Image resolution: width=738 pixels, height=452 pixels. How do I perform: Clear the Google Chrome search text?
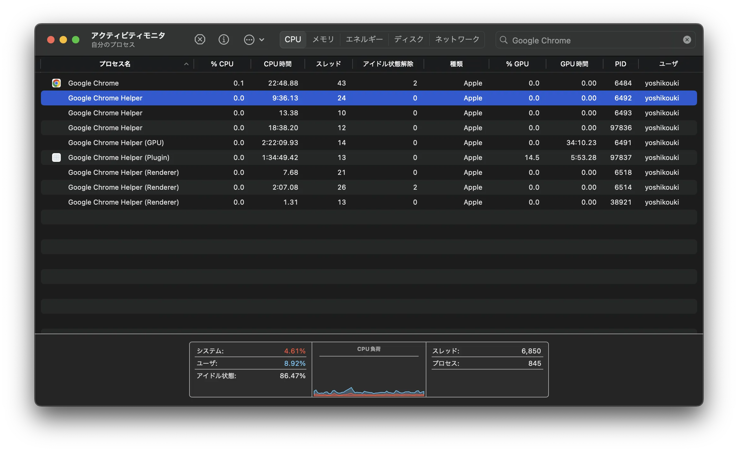[x=687, y=40]
